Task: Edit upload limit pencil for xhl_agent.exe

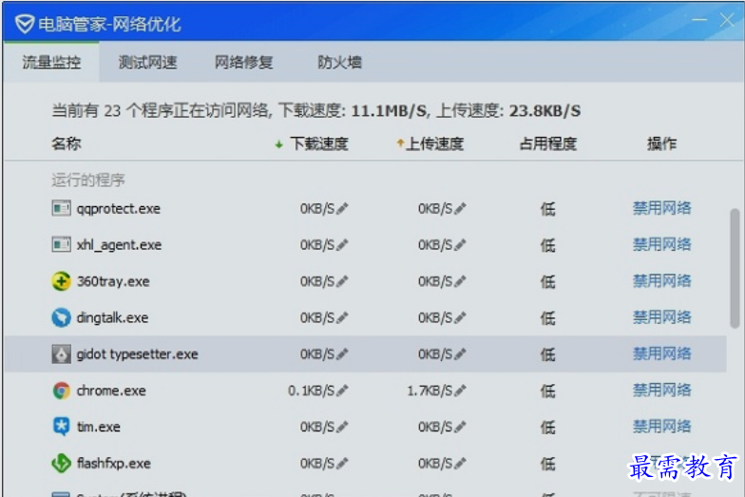Action: pos(460,245)
